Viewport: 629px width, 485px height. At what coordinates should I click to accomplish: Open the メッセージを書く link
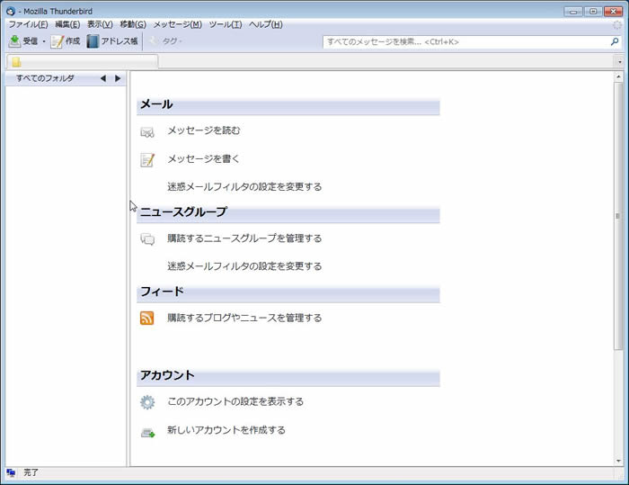203,158
